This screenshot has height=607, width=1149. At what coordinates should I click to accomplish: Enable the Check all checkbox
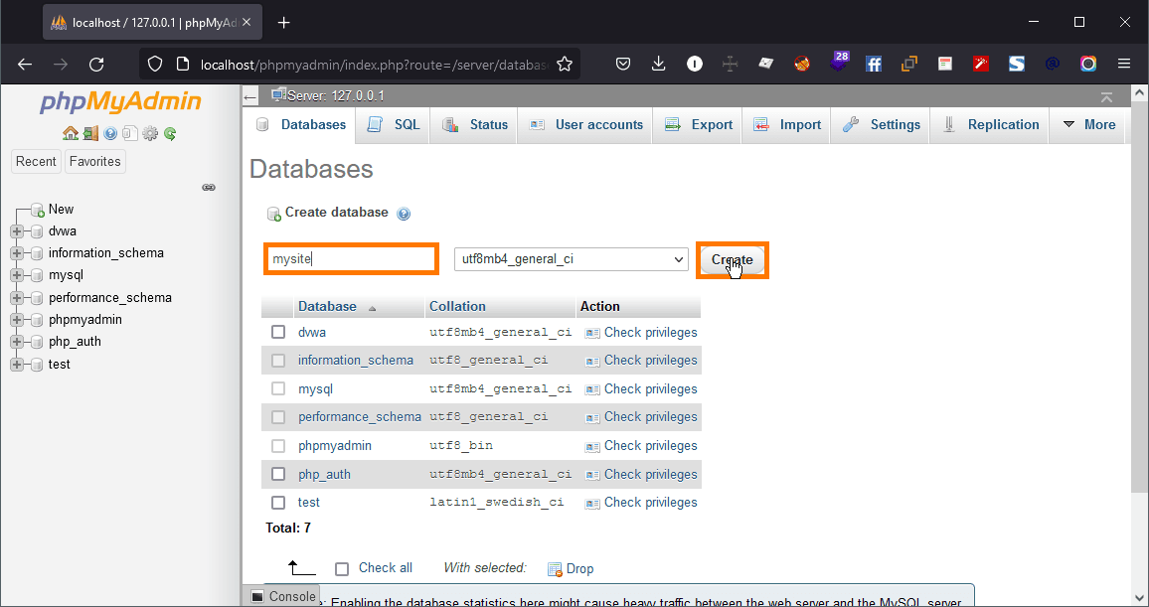click(x=342, y=569)
